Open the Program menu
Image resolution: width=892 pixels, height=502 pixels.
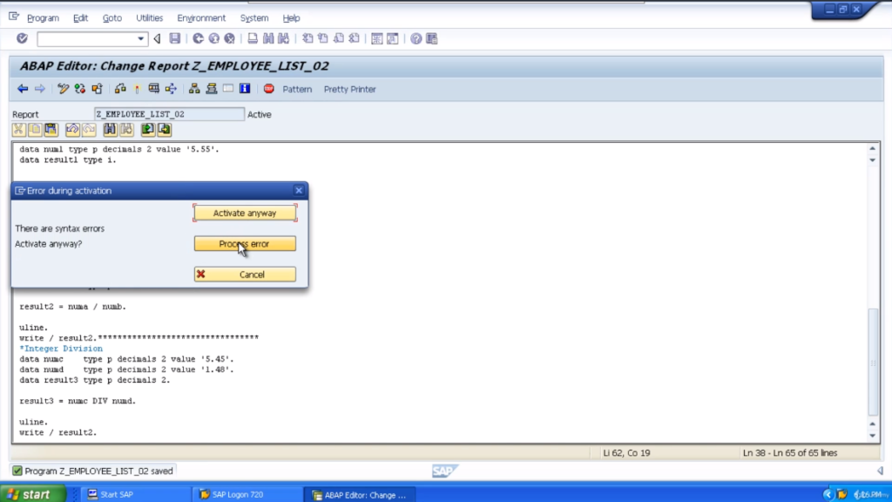pyautogui.click(x=43, y=18)
